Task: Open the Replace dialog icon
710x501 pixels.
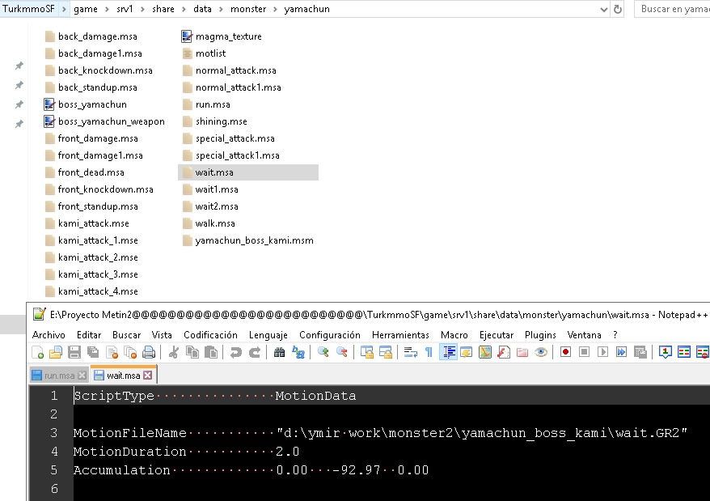Action: (x=298, y=352)
